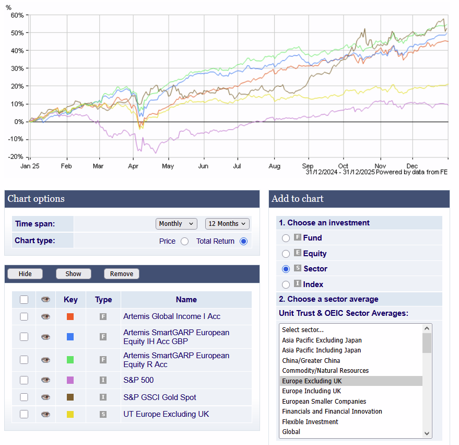Click index type icon for S&P 500
Screen dimensions: 459x445
(x=103, y=380)
